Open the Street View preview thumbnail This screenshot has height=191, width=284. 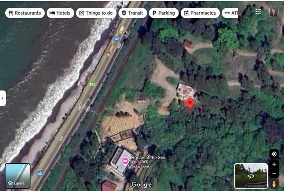click(x=251, y=176)
